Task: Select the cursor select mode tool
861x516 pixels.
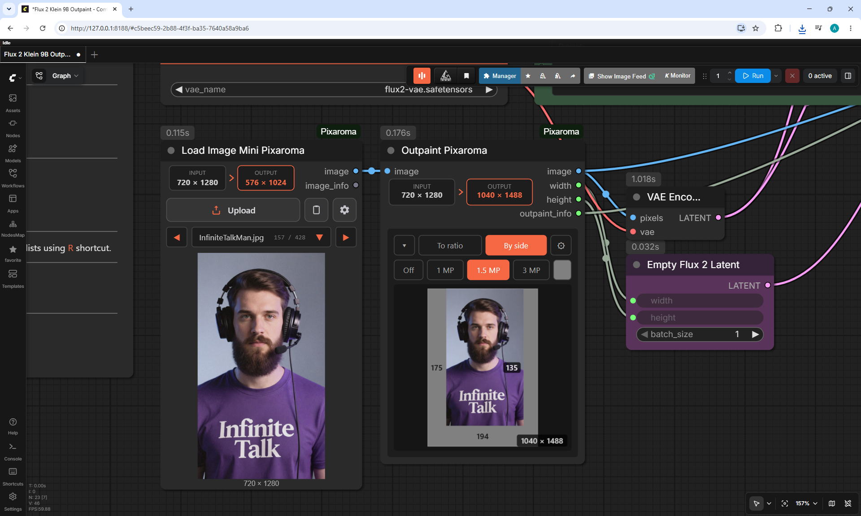Action: [757, 503]
